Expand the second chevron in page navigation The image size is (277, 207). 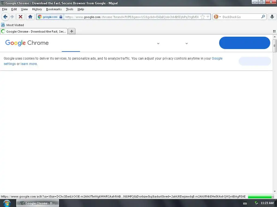pos(187,43)
